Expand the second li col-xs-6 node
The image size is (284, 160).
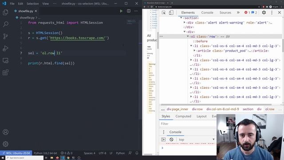tap(191, 60)
